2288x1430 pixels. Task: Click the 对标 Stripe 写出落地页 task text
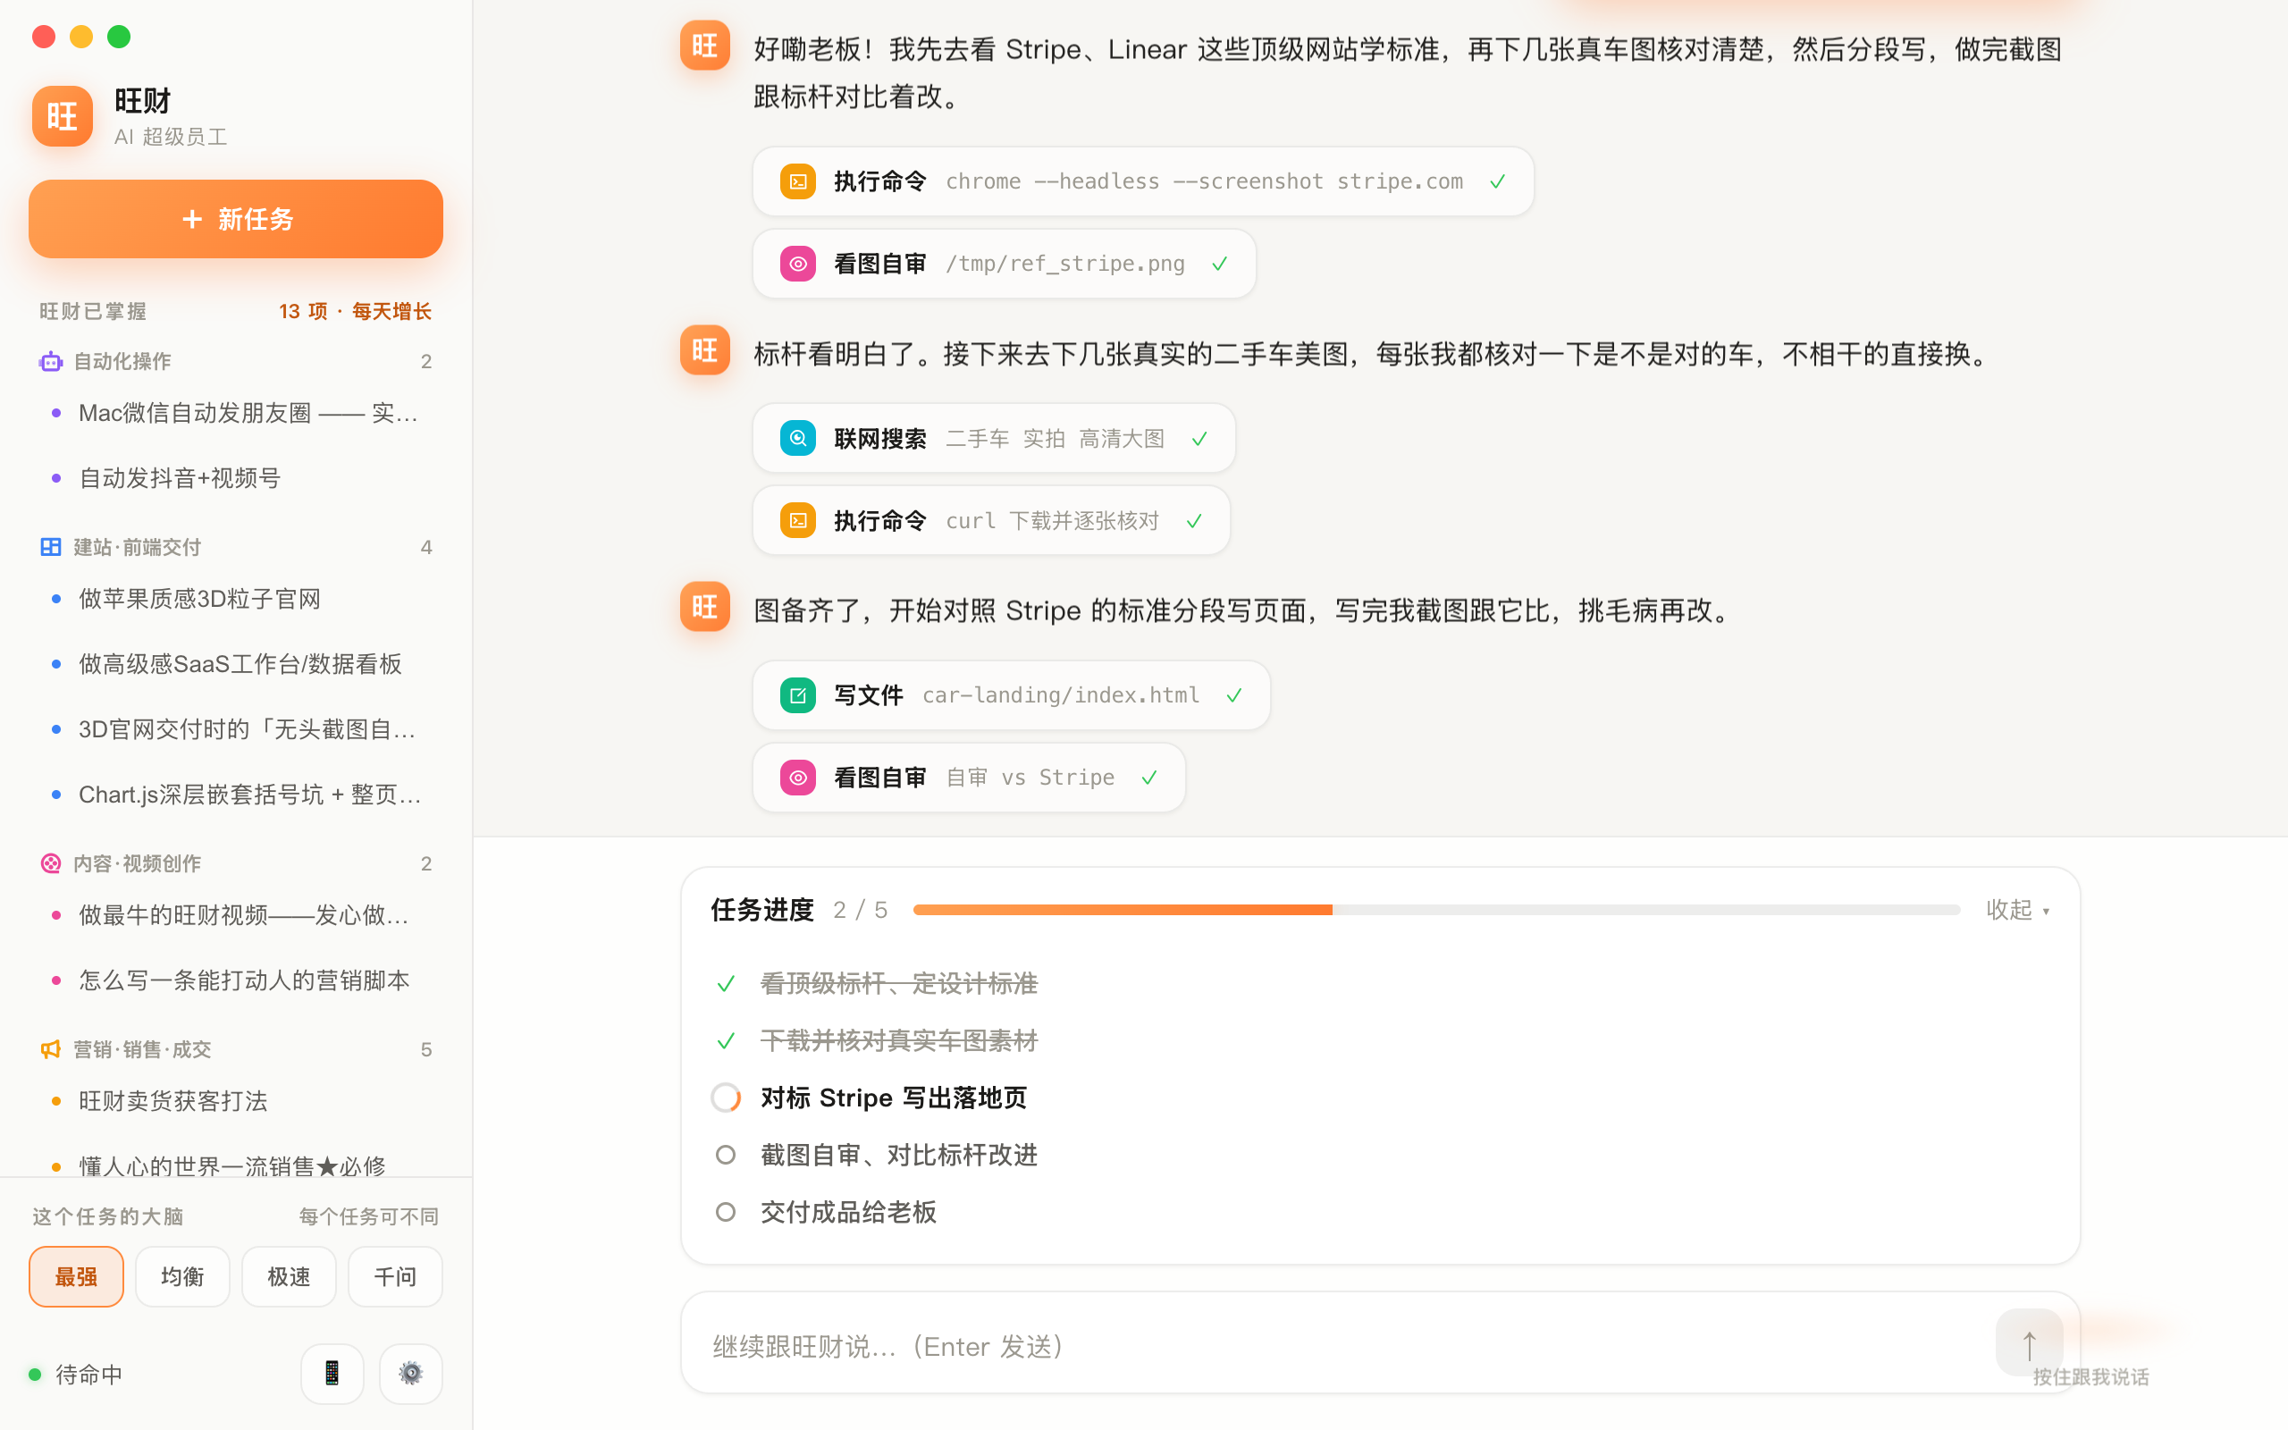pos(894,1098)
